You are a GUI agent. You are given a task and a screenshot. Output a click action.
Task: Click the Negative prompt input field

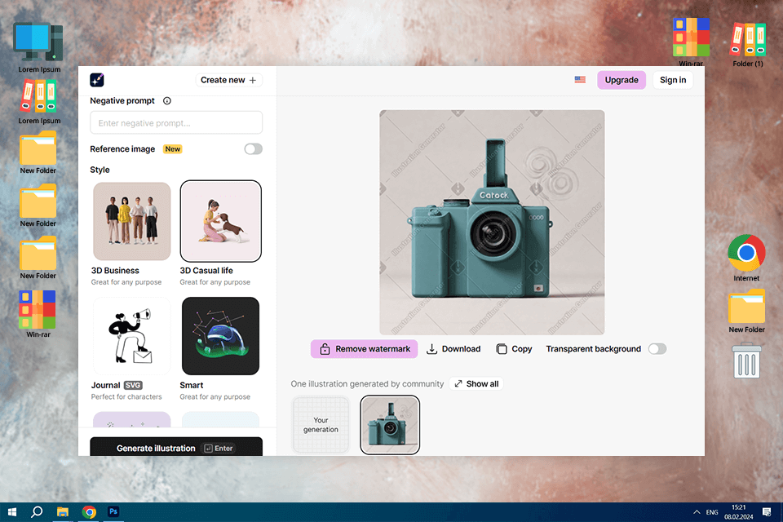176,123
